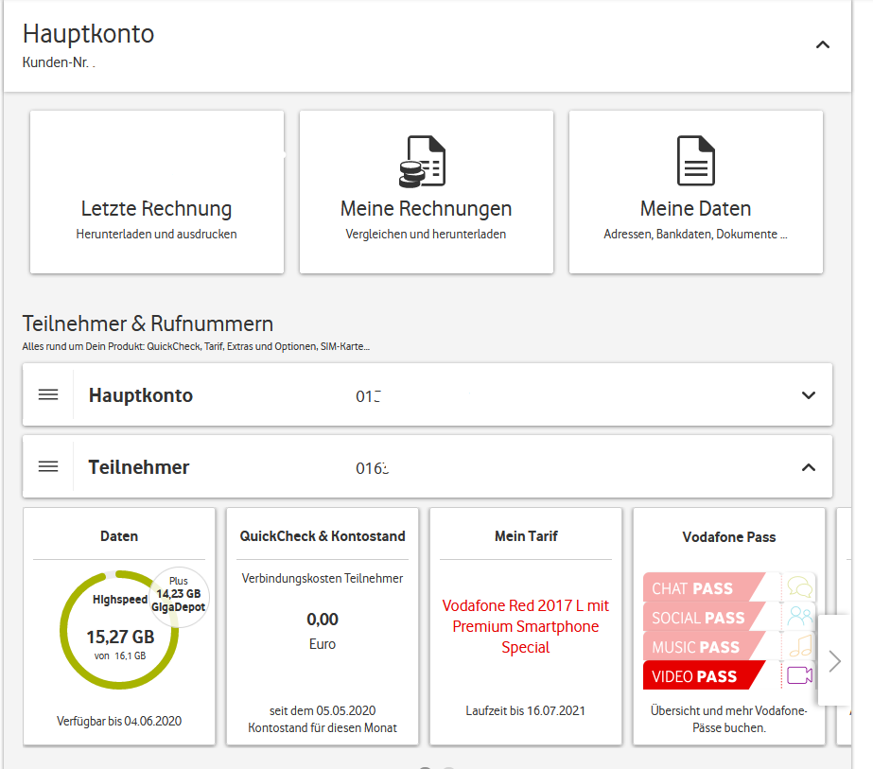The width and height of the screenshot is (873, 769).
Task: Select the MUSIC PASS banner
Action: click(705, 646)
